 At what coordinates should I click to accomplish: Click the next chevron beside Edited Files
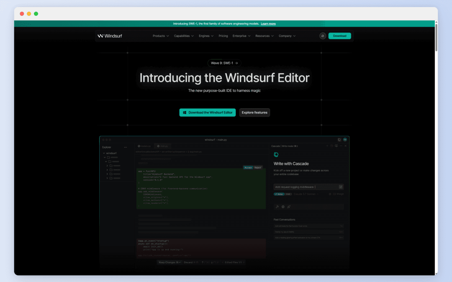click(244, 262)
